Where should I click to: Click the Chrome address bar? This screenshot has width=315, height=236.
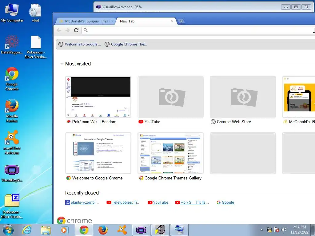pyautogui.click(x=198, y=30)
